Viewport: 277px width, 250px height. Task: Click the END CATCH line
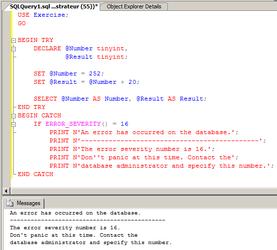[x=36, y=174]
